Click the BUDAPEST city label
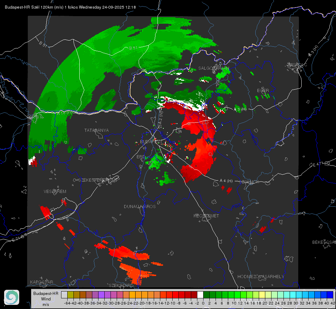The height and width of the screenshot is (309, 336). (151, 141)
